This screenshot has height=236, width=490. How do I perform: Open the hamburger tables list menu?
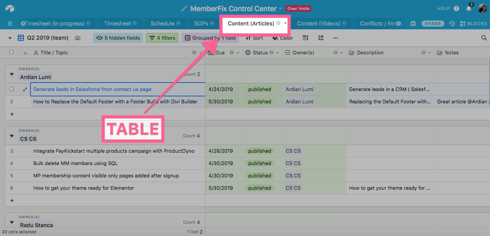10,24
